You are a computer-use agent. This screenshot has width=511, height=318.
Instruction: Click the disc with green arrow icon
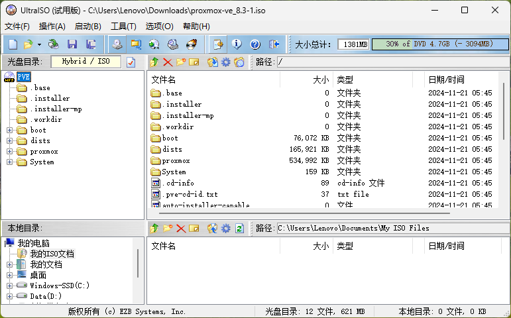point(154,44)
